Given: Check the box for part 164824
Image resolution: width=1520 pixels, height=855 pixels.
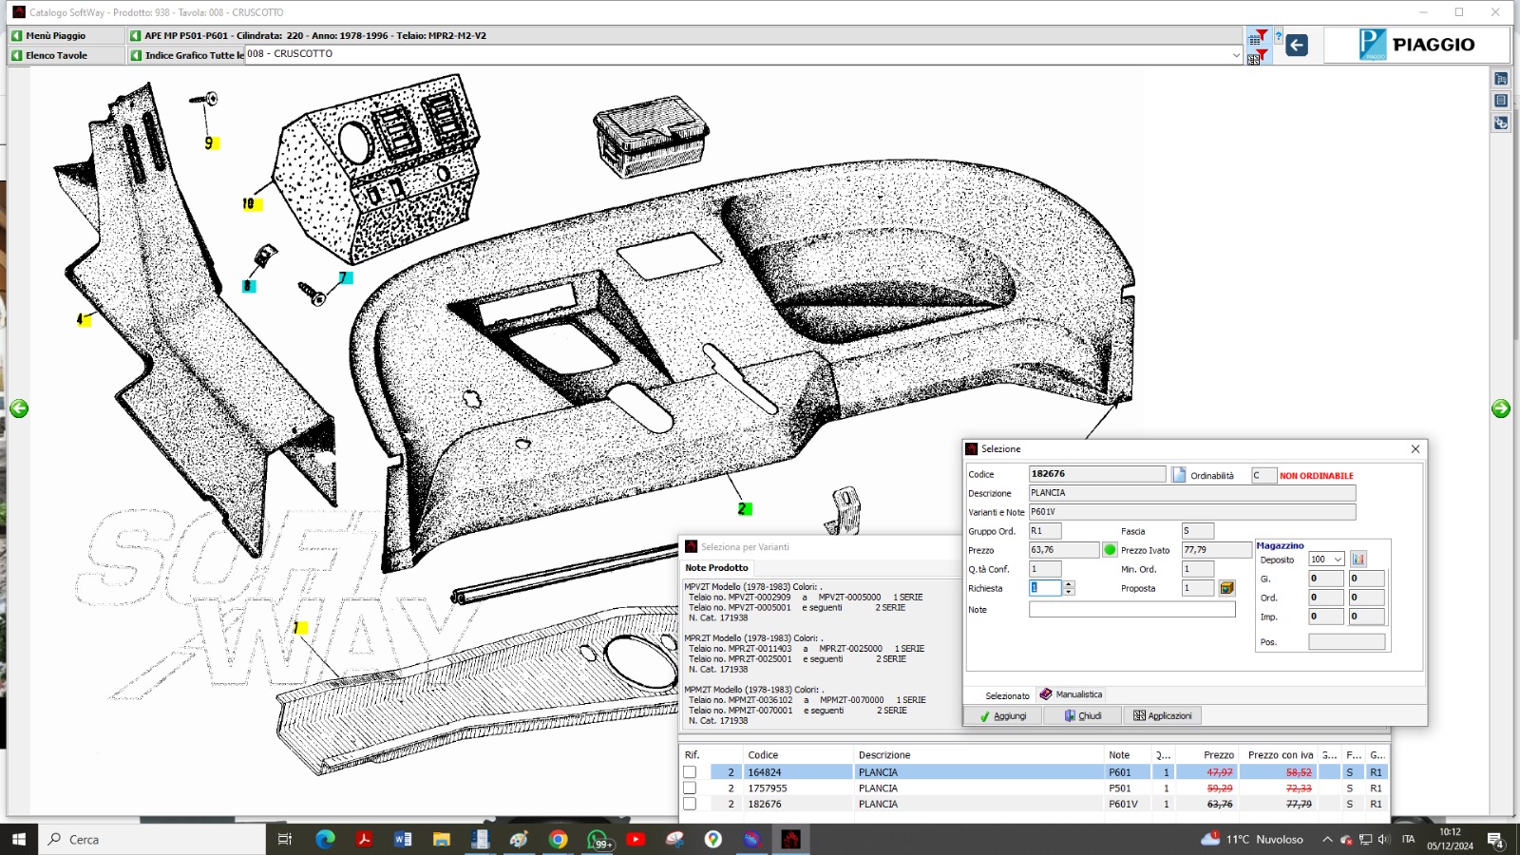Looking at the screenshot, I should (x=690, y=772).
